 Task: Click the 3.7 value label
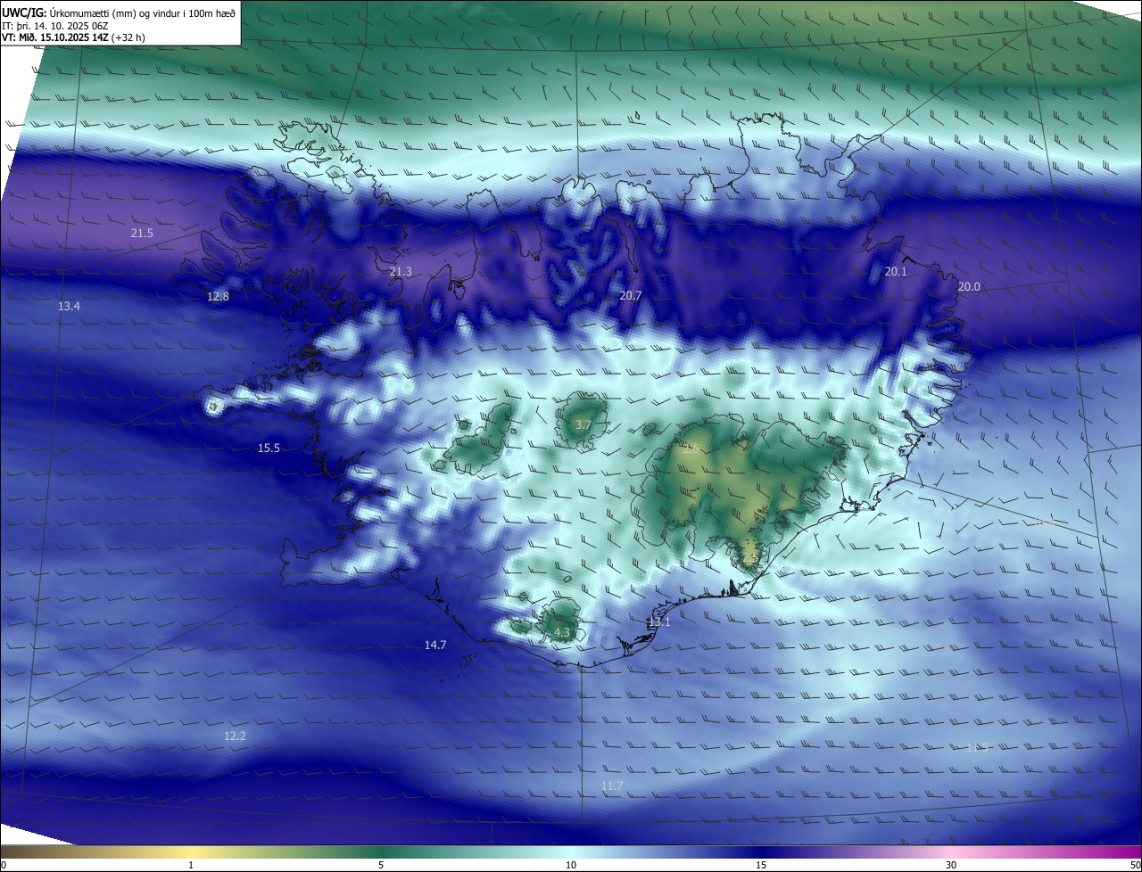coord(583,424)
